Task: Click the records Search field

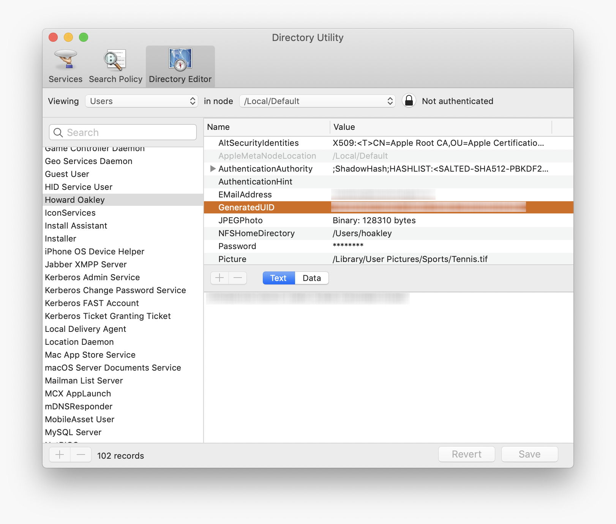Action: pyautogui.click(x=123, y=132)
